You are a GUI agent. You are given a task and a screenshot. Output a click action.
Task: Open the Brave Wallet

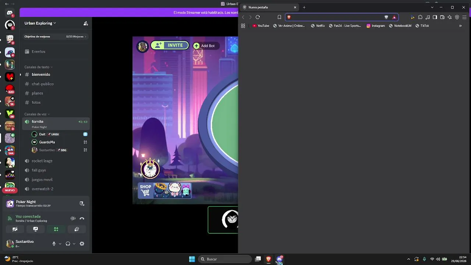click(x=442, y=17)
